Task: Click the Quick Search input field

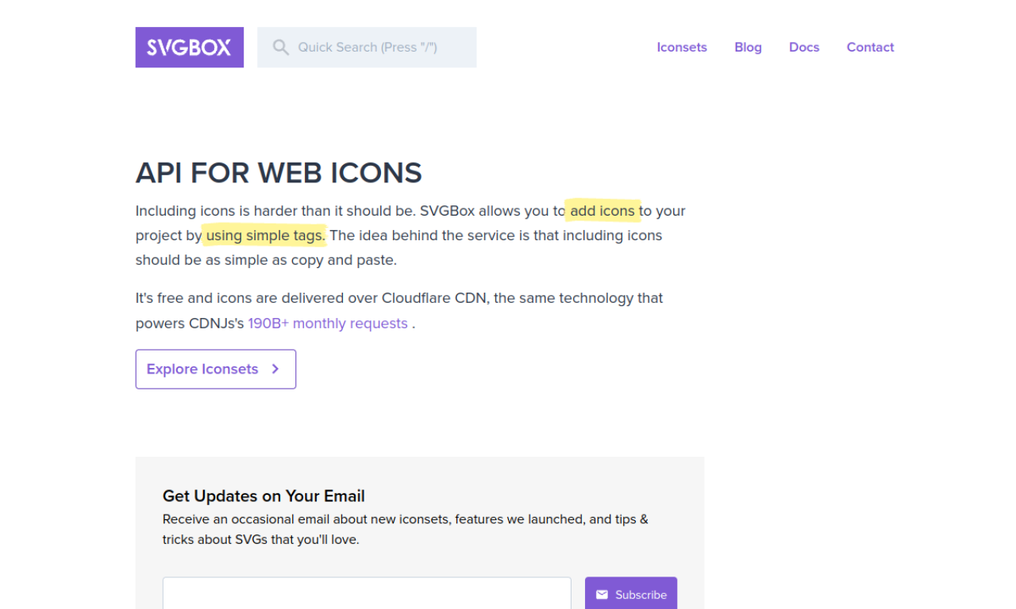Action: [x=373, y=47]
